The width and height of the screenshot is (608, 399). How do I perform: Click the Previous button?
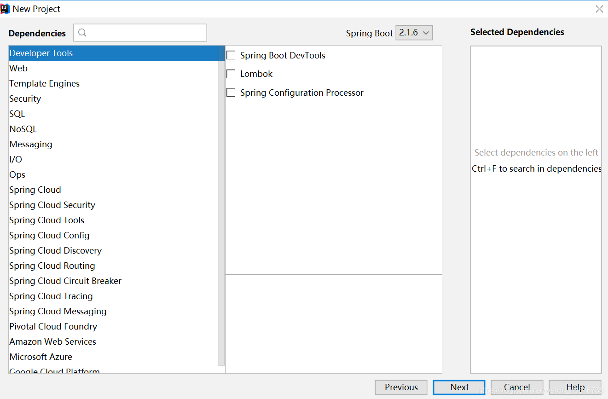[x=401, y=387]
